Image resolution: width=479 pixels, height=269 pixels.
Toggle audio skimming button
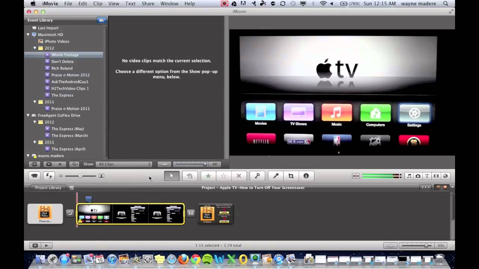(356, 176)
